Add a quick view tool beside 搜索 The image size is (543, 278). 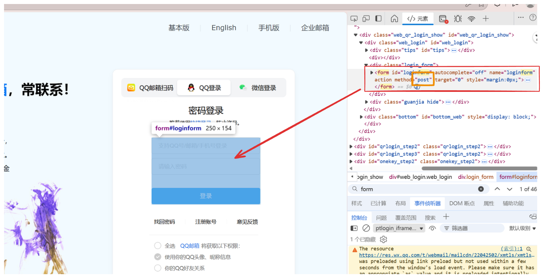click(x=446, y=217)
